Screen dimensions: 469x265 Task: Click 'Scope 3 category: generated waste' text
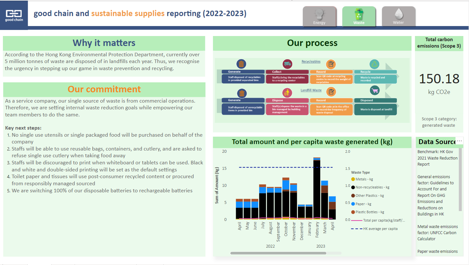[x=439, y=122]
